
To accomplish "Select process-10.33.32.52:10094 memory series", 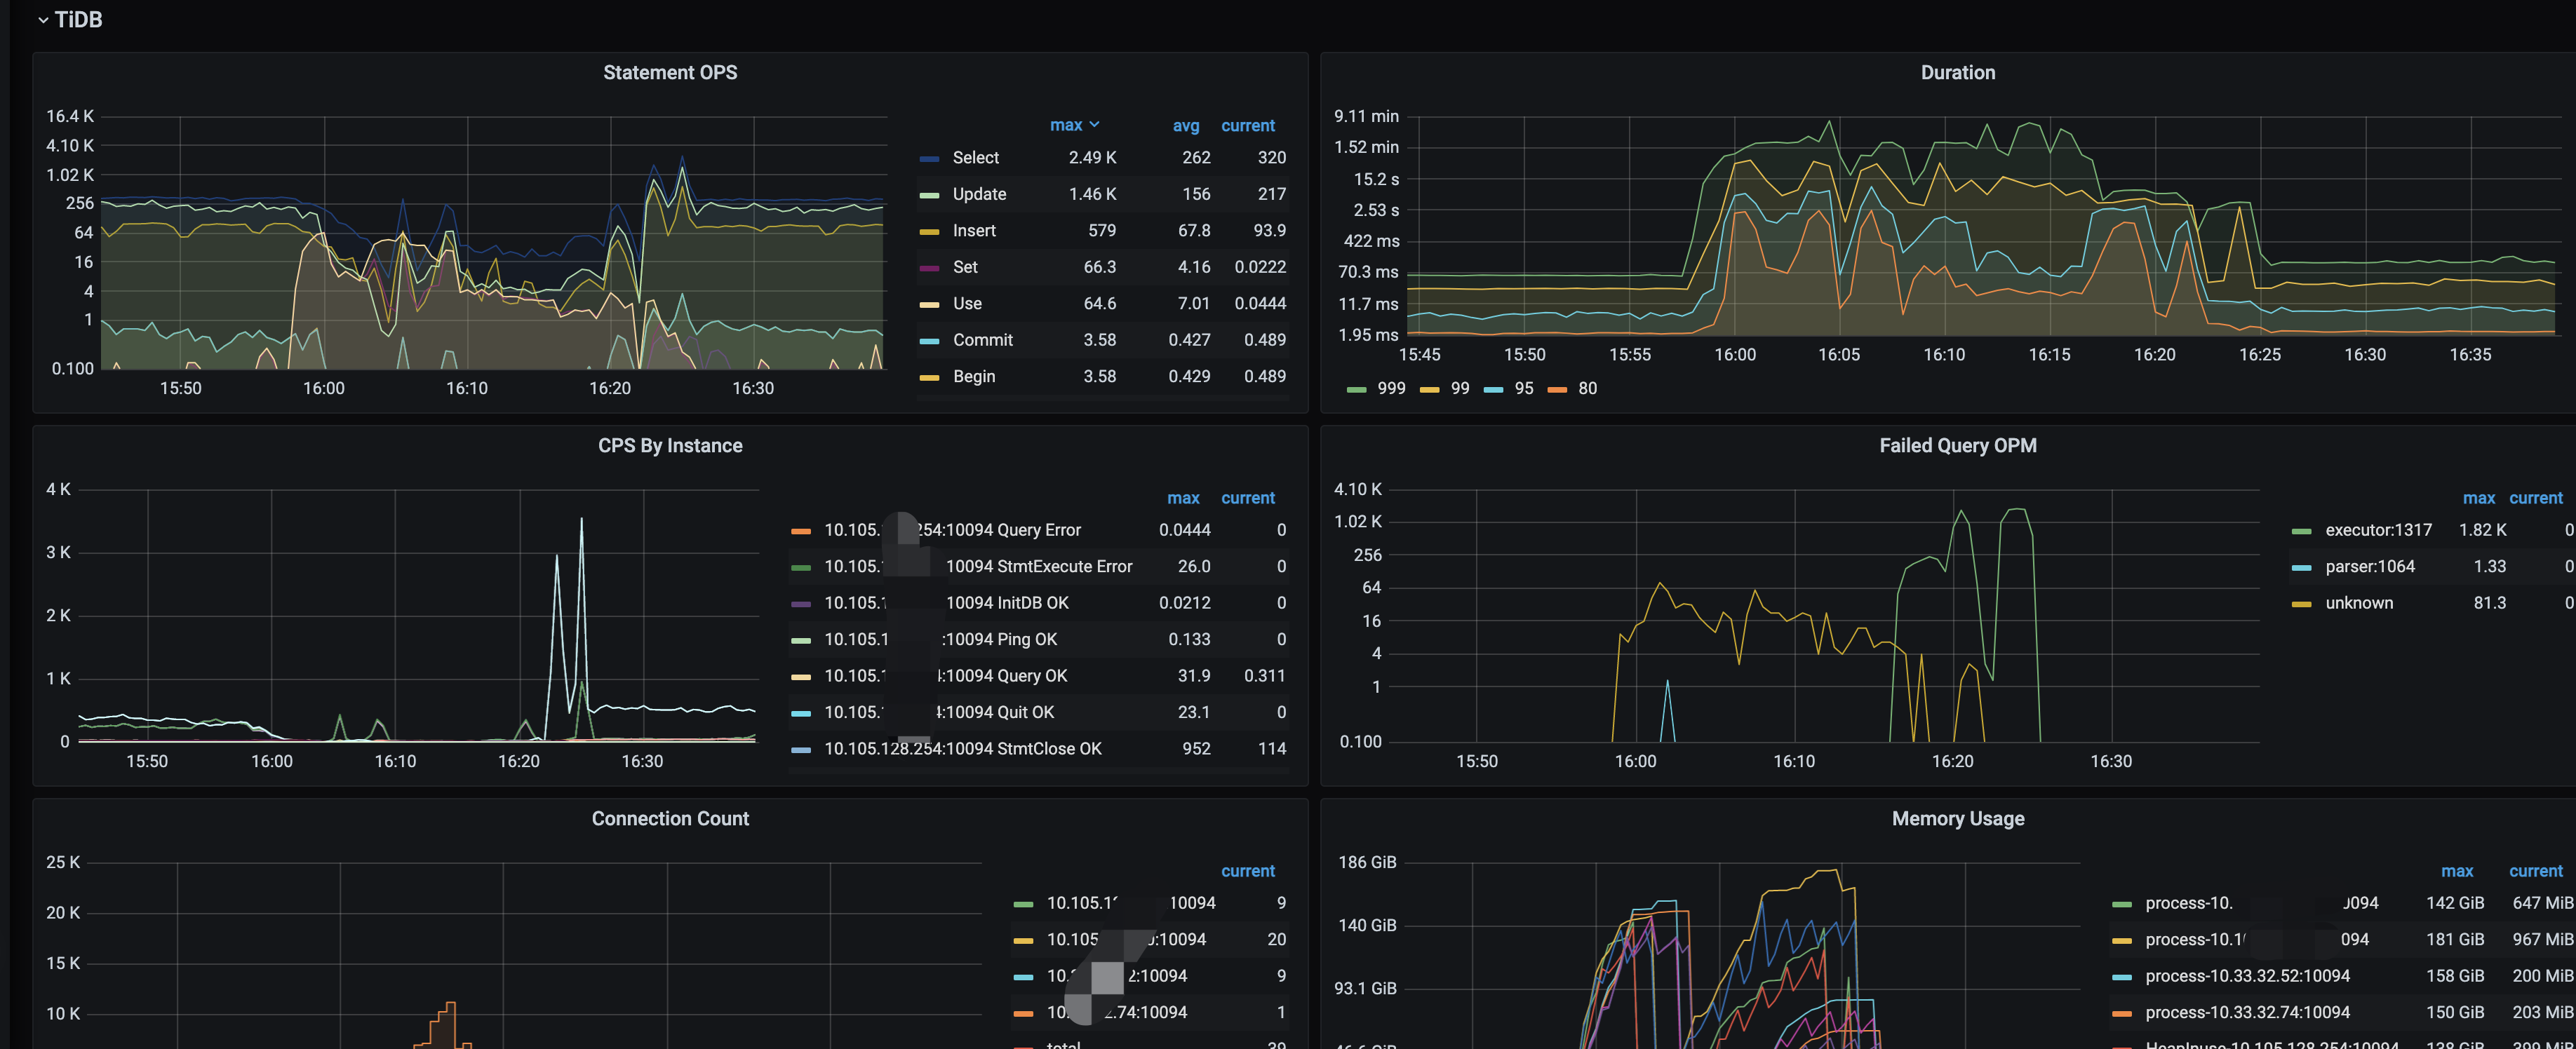I will (x=2247, y=976).
